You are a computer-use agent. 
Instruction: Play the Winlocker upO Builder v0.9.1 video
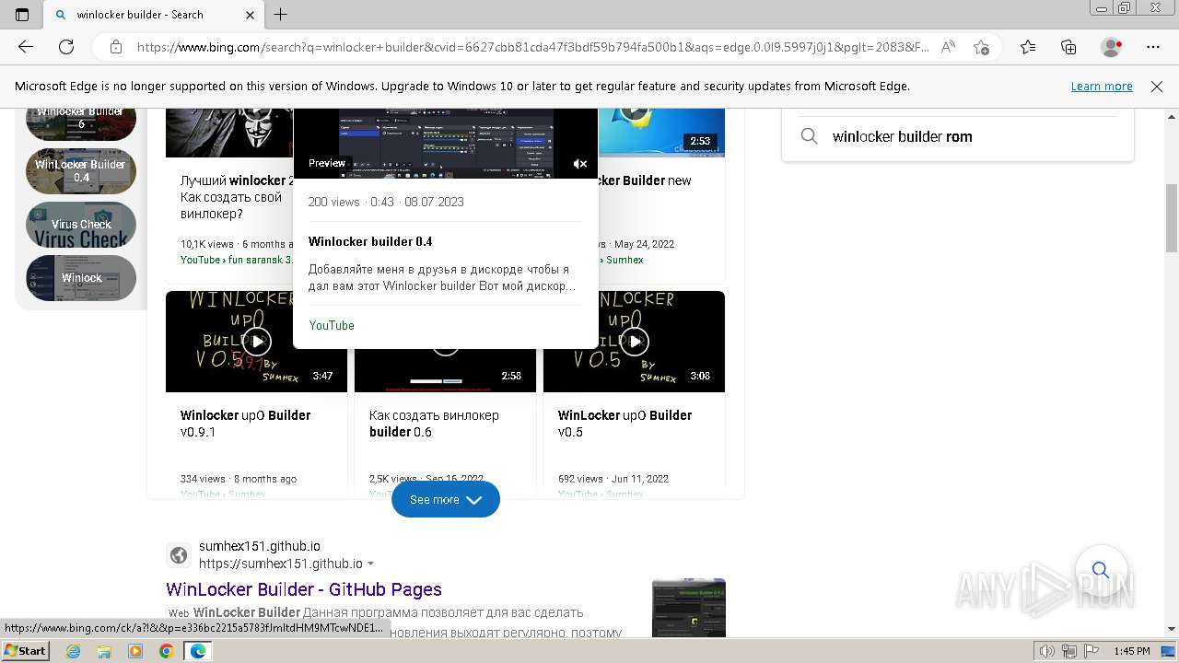click(x=257, y=342)
